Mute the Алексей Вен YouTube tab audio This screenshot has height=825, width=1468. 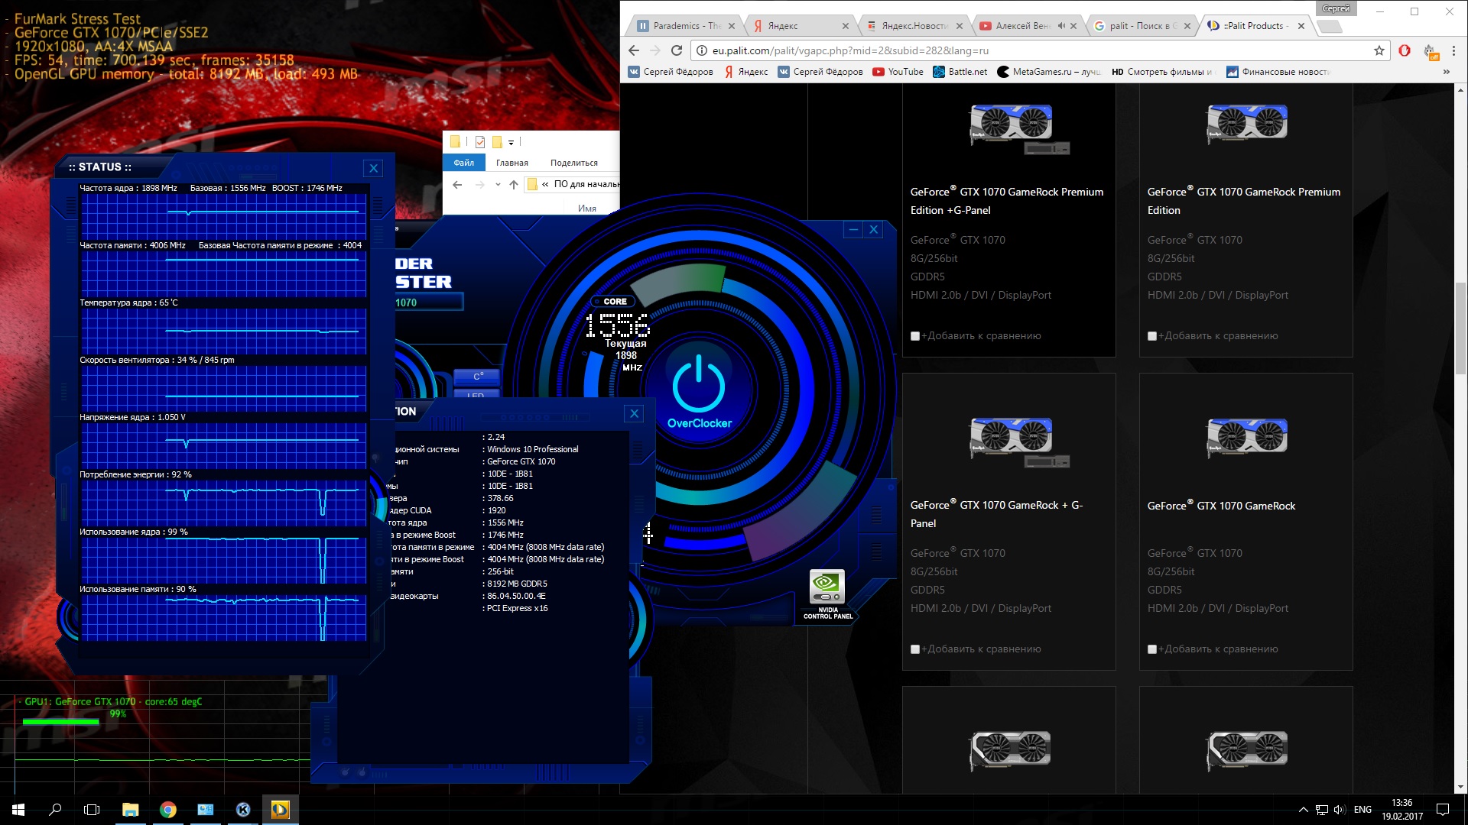click(x=1061, y=26)
